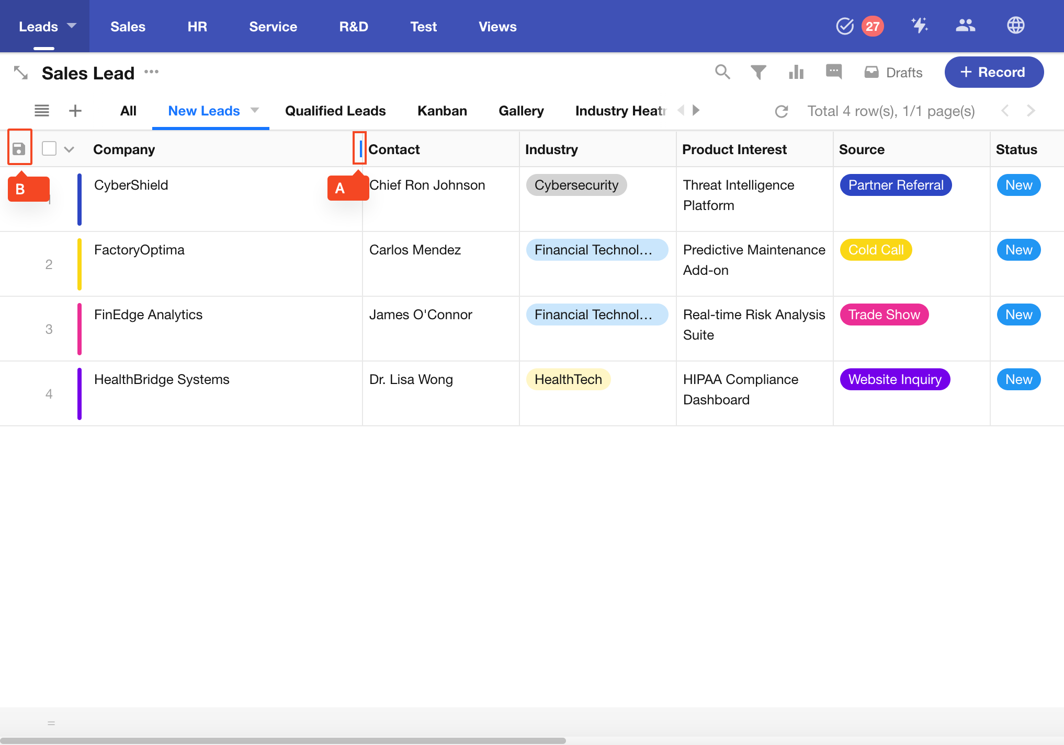The height and width of the screenshot is (745, 1064).
Task: Open the Kanban view tab
Action: 442,111
